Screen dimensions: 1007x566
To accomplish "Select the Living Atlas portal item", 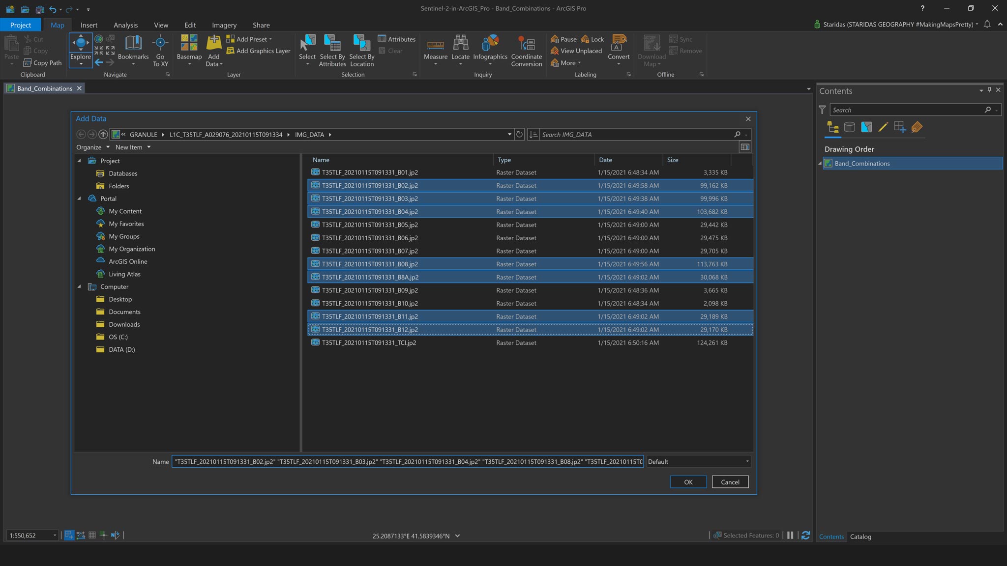I will 124,274.
